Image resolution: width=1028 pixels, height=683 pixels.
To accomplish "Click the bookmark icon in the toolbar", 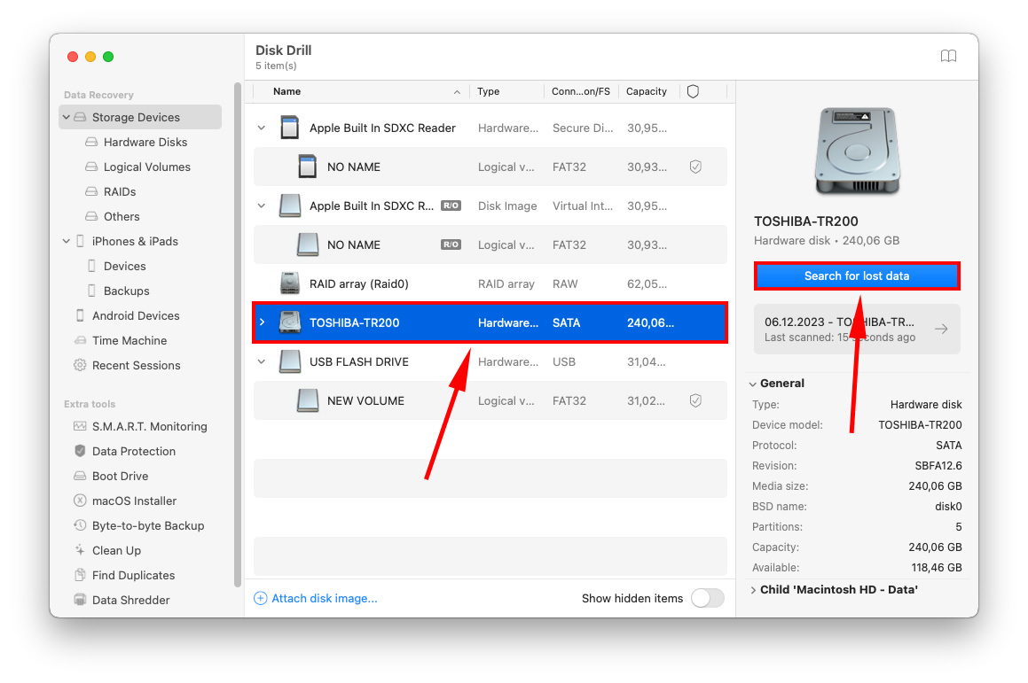I will coord(948,56).
